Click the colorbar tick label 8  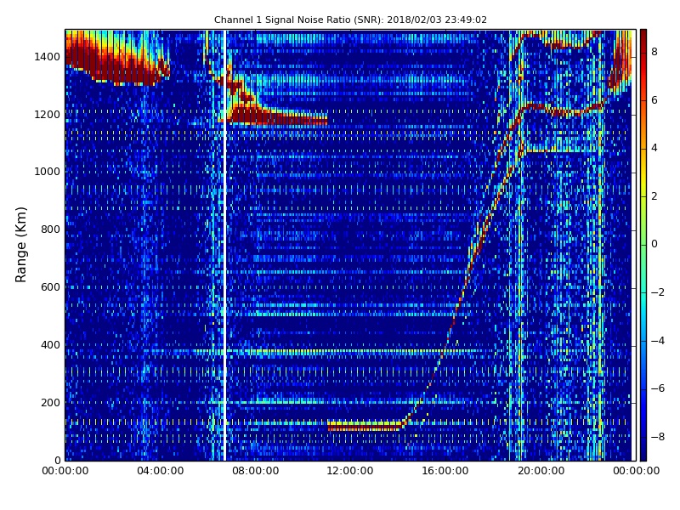click(x=654, y=52)
